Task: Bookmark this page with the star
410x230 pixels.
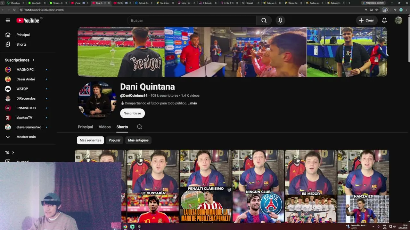Action: [377, 10]
